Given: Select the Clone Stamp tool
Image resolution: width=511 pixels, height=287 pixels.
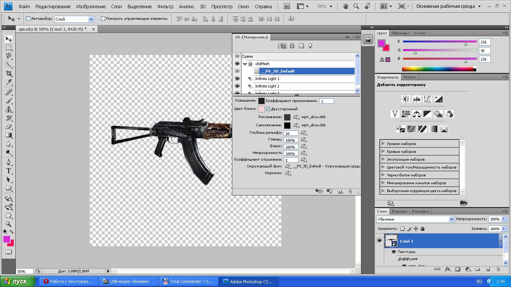Looking at the screenshot, I should pos(9,109).
